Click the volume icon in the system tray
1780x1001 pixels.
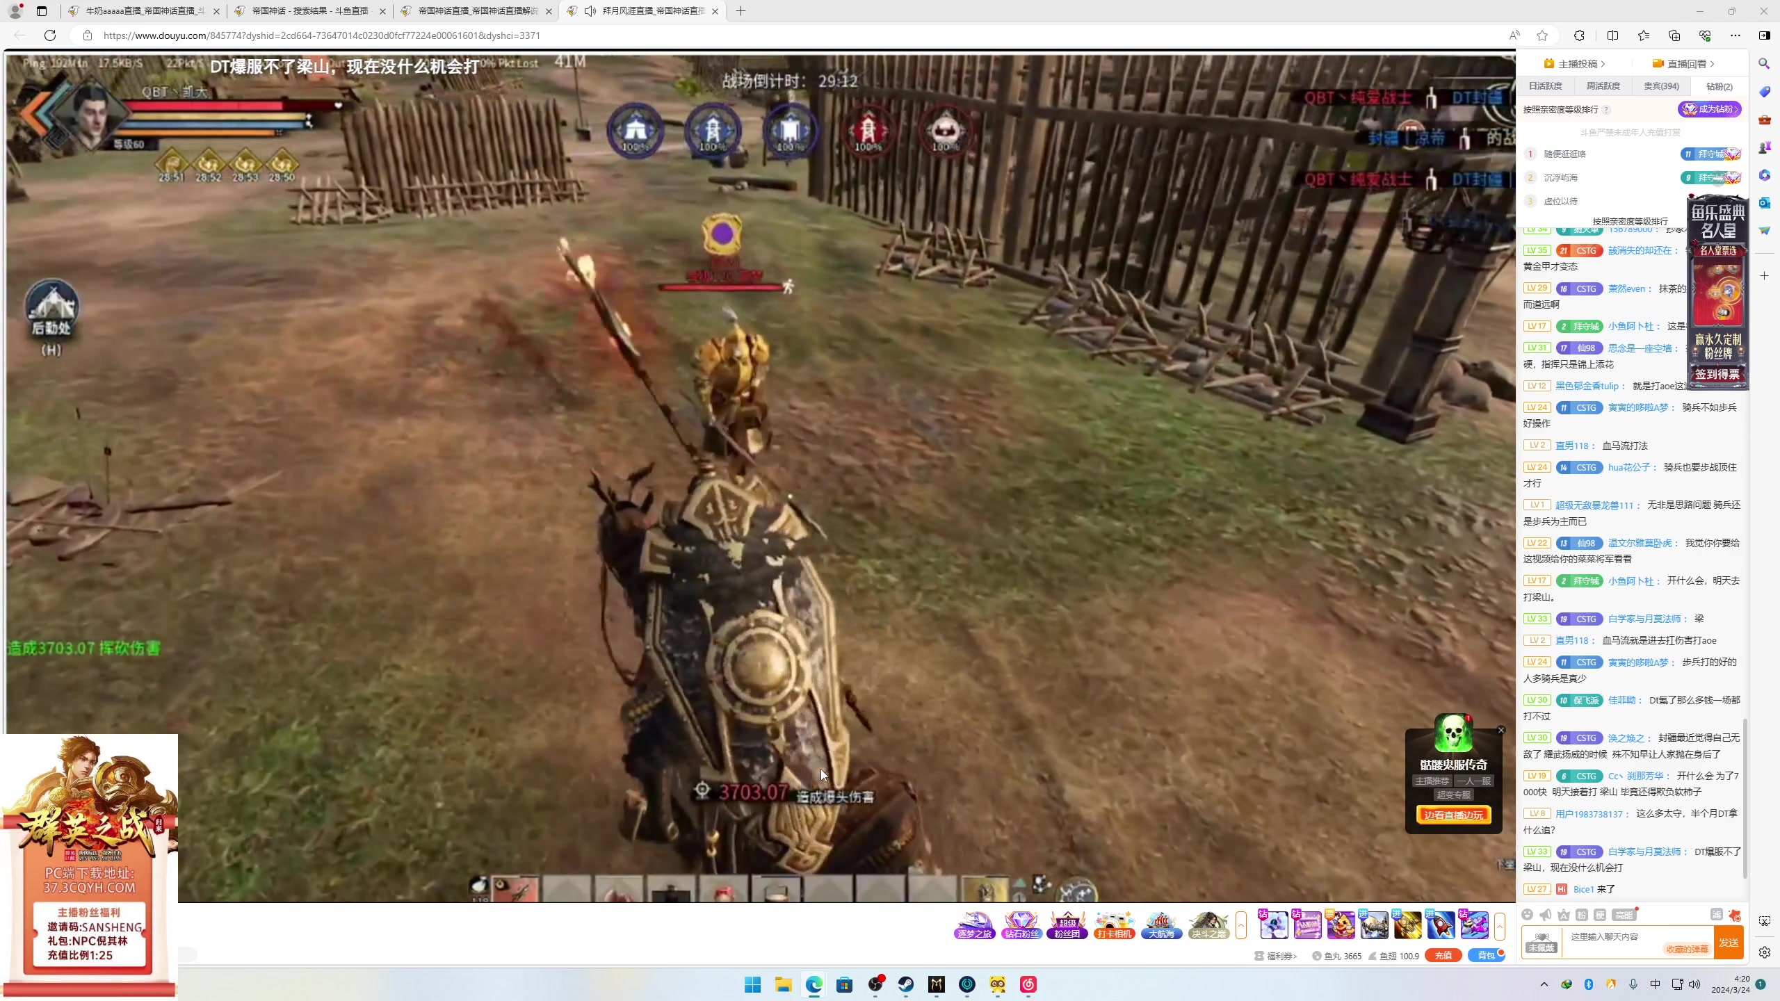1694,984
